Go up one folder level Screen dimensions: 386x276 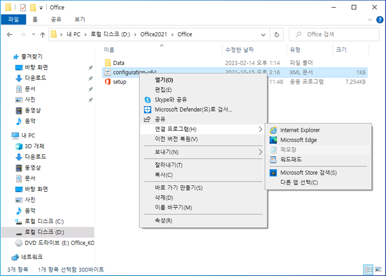coord(43,35)
